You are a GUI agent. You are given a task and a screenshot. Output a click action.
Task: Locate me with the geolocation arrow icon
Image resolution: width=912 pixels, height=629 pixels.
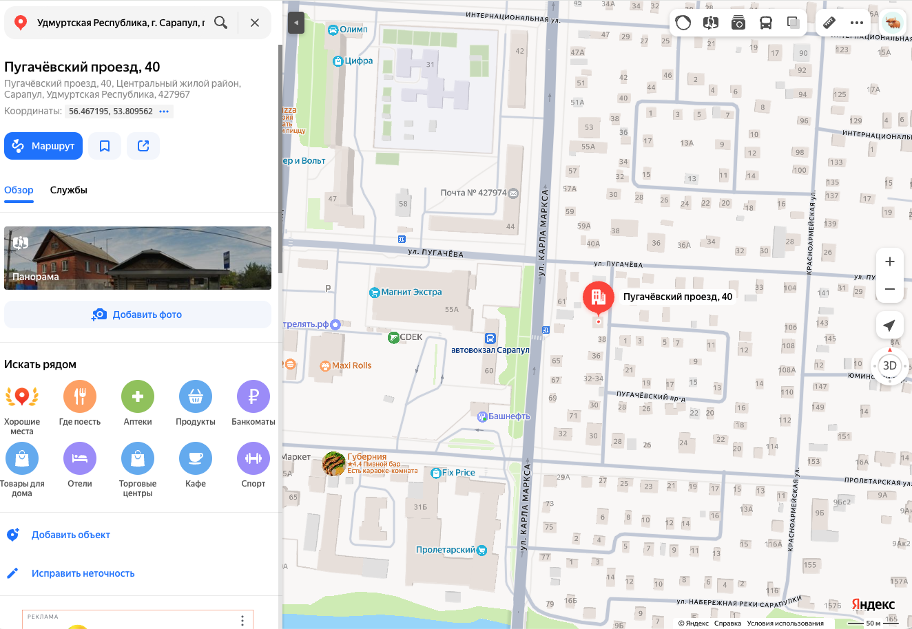[890, 326]
